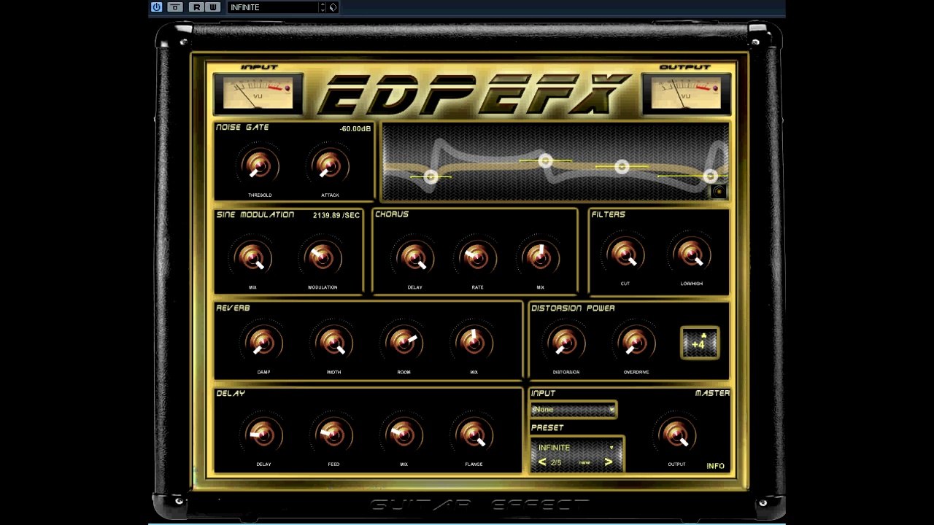Click the small icon in envelope display corner
The height and width of the screenshot is (525, 934).
click(719, 191)
